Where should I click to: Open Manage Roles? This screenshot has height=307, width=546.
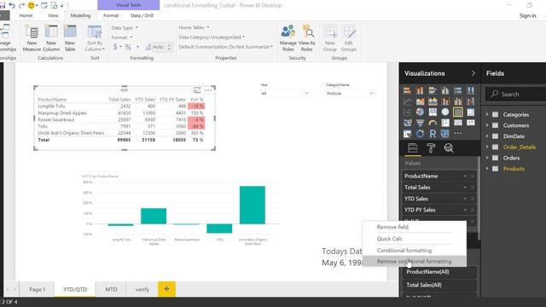(x=288, y=38)
